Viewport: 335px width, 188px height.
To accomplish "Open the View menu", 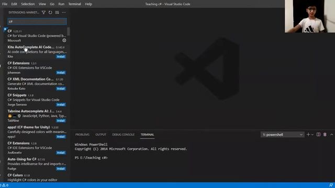I will pos(42,4).
